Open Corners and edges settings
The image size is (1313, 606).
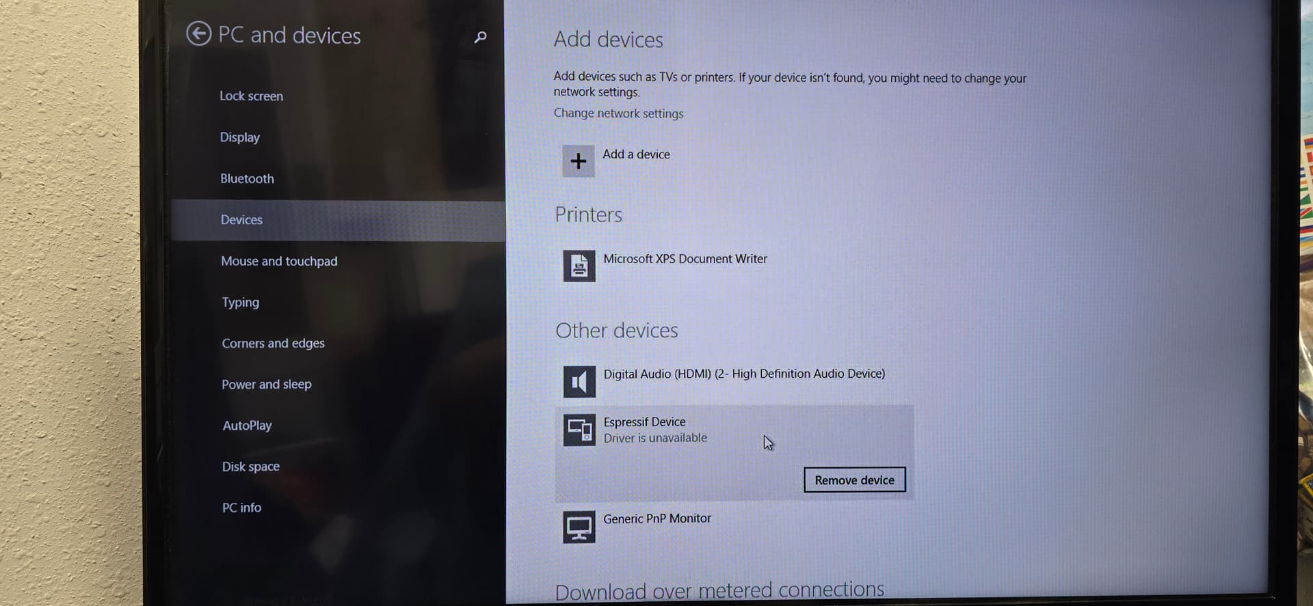(273, 343)
